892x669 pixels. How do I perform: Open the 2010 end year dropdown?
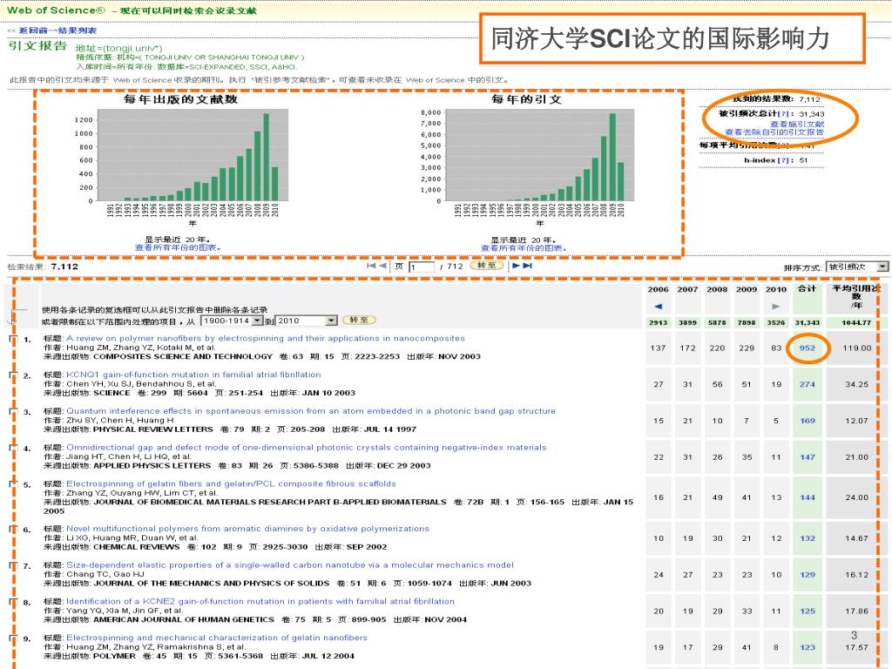pyautogui.click(x=307, y=321)
